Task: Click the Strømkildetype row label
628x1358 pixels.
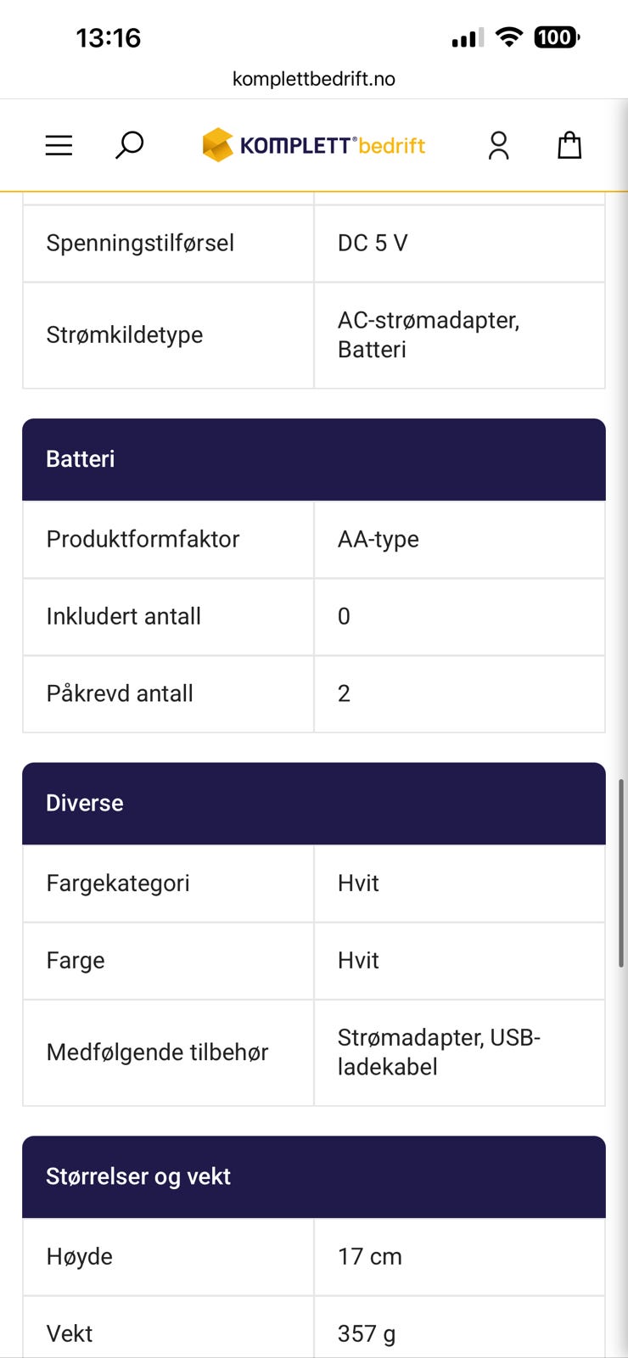Action: [x=125, y=334]
